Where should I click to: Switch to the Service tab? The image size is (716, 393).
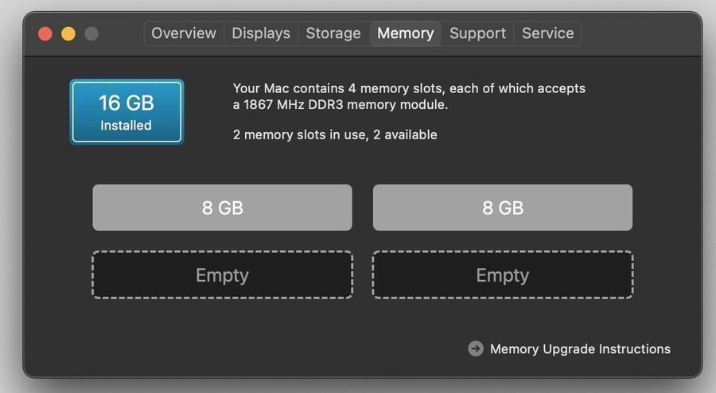tap(547, 33)
